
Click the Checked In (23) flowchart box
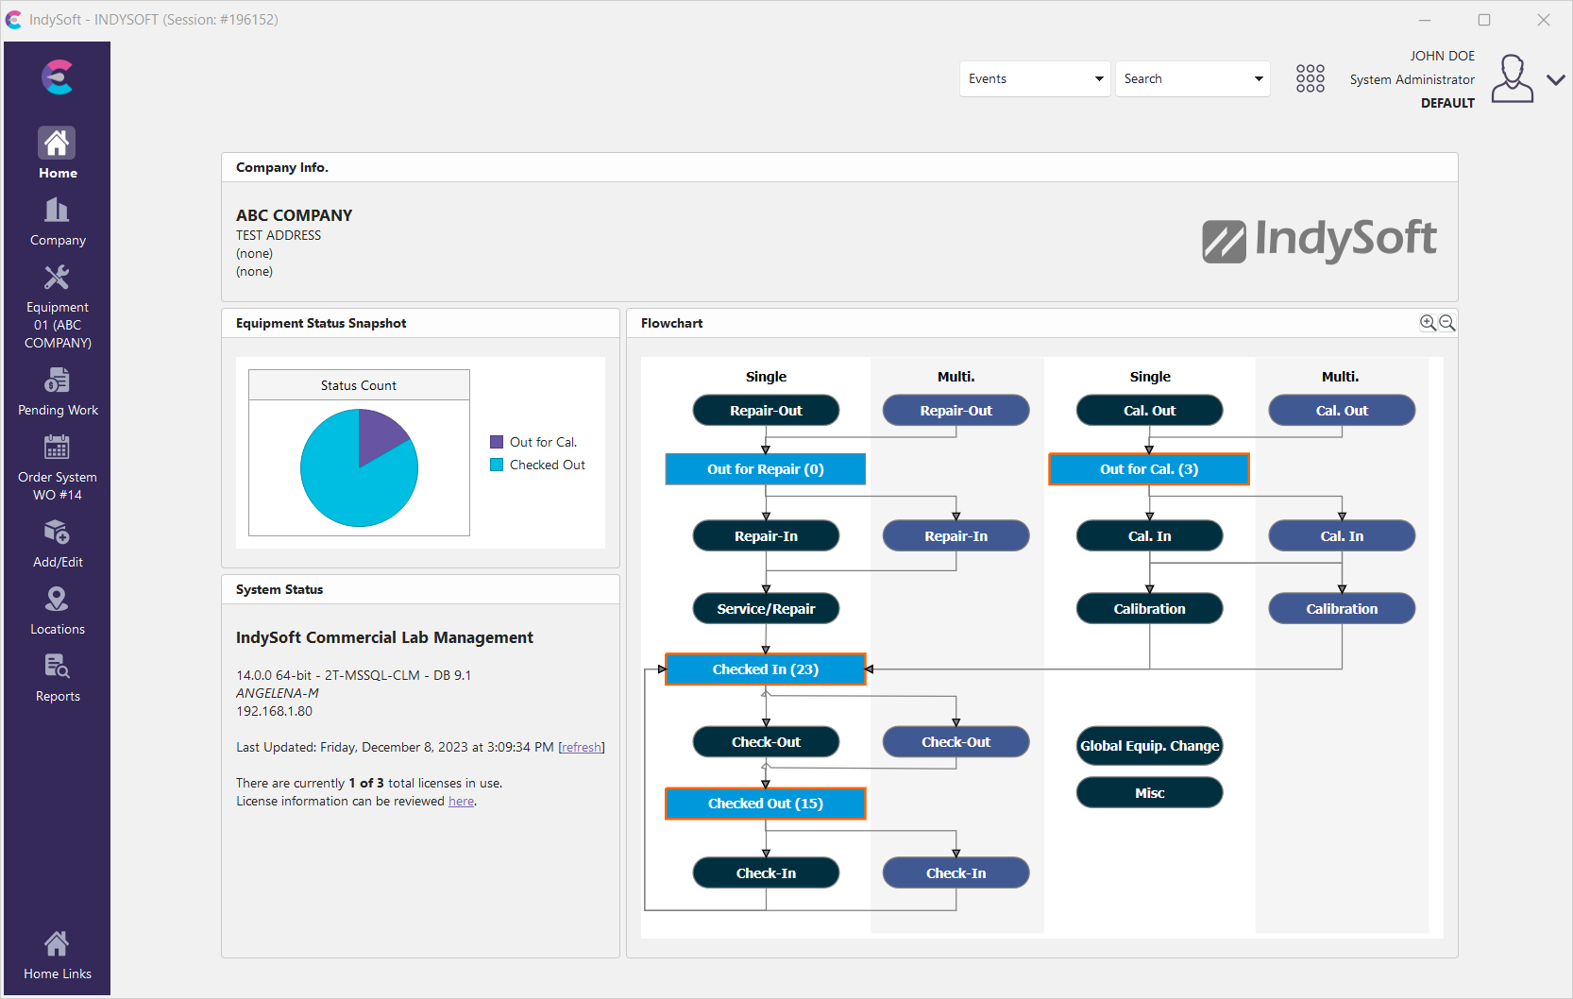(765, 669)
